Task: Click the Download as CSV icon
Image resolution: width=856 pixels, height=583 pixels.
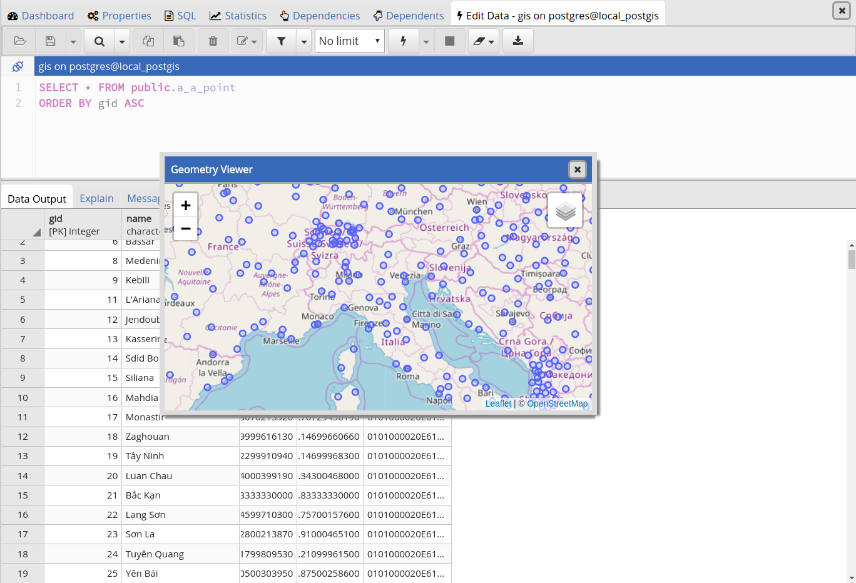Action: click(517, 41)
